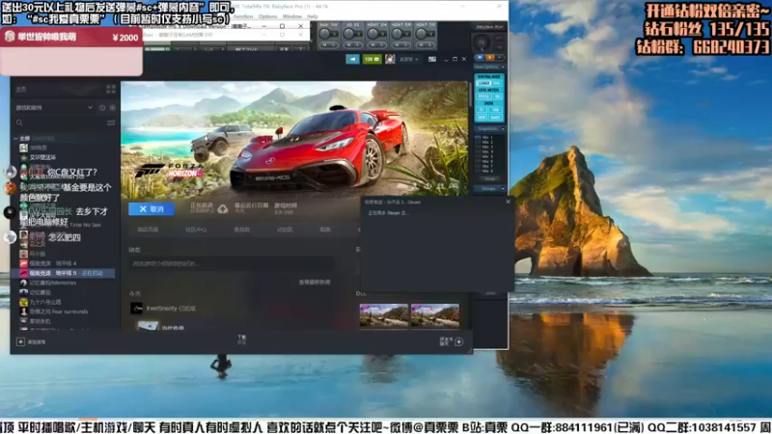Viewport: 772px width, 434px height.
Task: Open the Window menu in TotalMix
Action: [x=292, y=16]
